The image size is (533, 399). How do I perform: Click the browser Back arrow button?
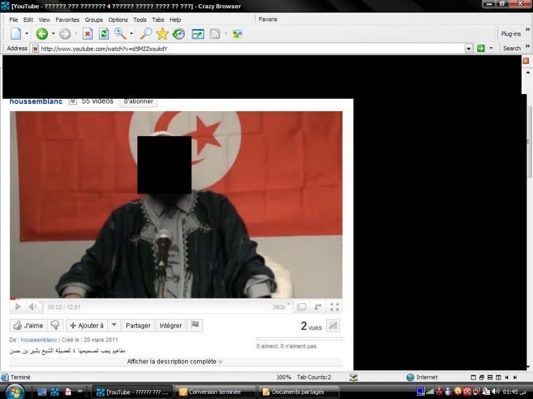(x=41, y=34)
